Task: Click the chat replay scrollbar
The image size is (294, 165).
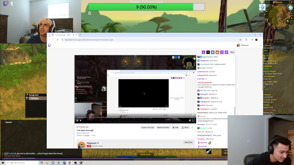Action: [235, 110]
